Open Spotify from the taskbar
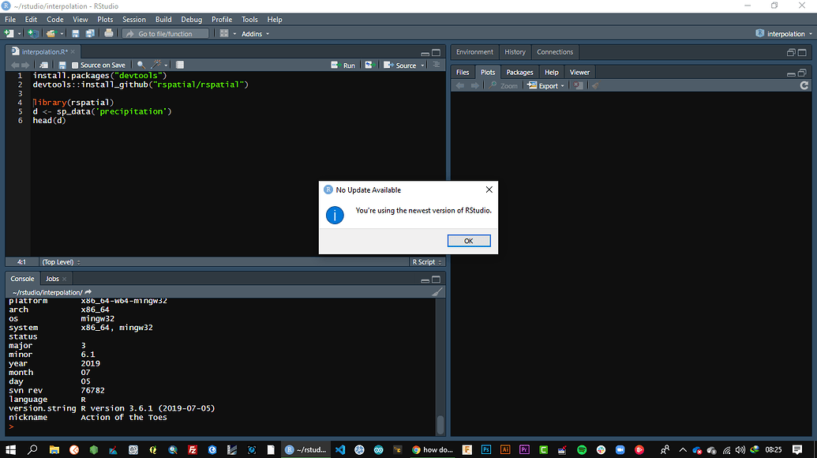This screenshot has height=458, width=817. pyautogui.click(x=582, y=449)
